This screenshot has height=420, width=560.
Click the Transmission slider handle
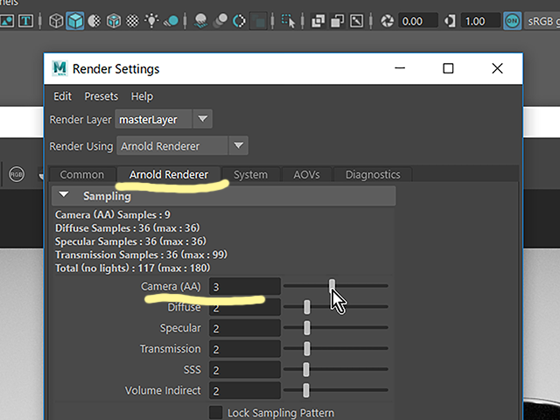click(x=307, y=348)
